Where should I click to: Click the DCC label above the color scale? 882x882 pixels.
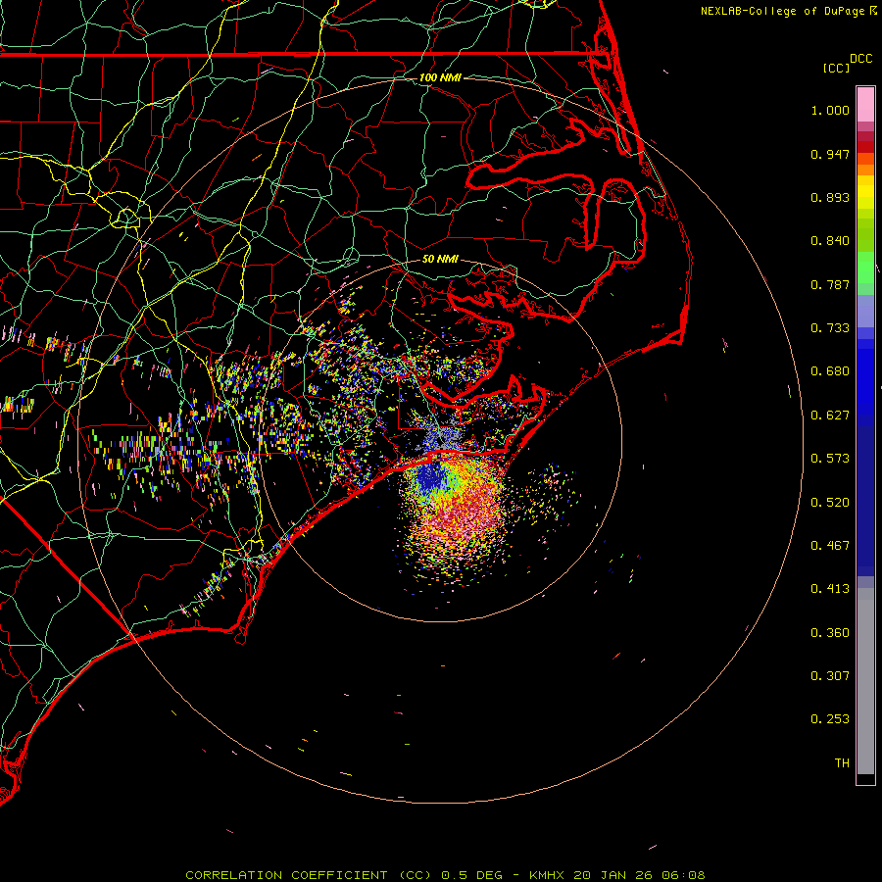coord(860,59)
